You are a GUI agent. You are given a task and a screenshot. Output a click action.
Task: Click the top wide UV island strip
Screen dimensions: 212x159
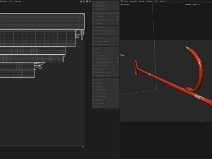click(42, 22)
